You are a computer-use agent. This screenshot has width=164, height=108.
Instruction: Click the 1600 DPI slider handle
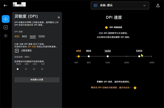(x=108, y=56)
